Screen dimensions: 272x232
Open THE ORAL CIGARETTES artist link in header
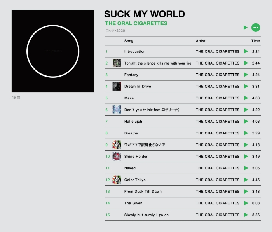[x=136, y=23]
